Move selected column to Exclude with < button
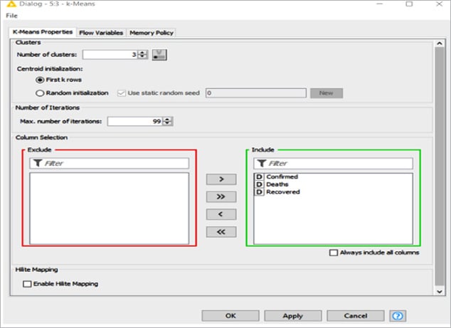Viewport: 451px width, 328px height. (221, 214)
